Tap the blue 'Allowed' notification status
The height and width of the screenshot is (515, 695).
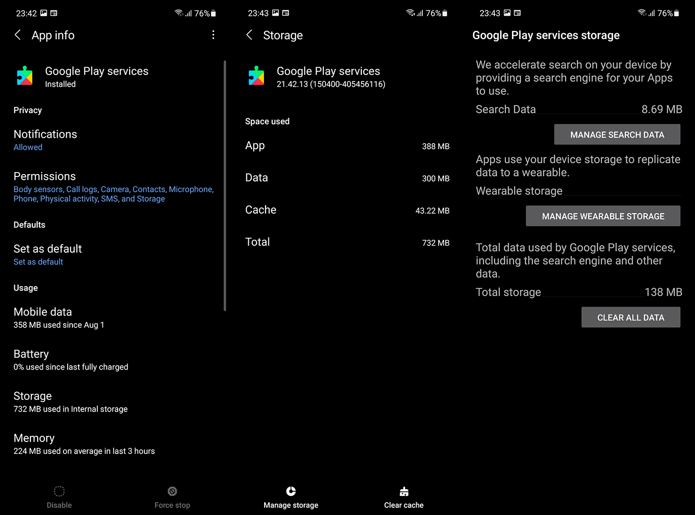pyautogui.click(x=28, y=147)
